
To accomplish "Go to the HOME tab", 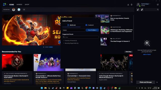I will pyautogui.click(x=12, y=4).
